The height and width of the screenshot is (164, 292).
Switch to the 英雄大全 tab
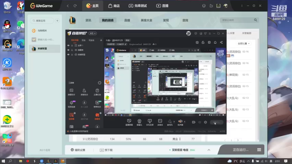coord(146,20)
